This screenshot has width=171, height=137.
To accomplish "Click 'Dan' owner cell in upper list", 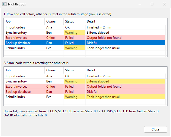I will tap(54, 43).
